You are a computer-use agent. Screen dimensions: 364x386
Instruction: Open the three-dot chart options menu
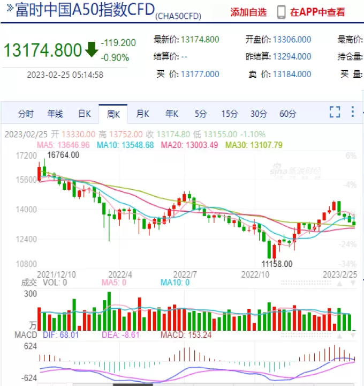(x=353, y=112)
